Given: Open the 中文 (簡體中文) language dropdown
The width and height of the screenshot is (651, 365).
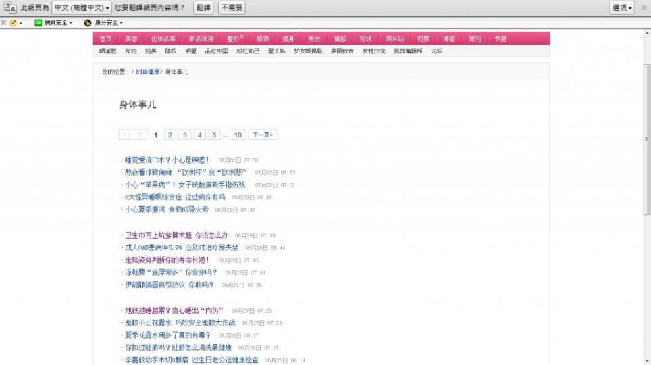Looking at the screenshot, I should click(82, 8).
